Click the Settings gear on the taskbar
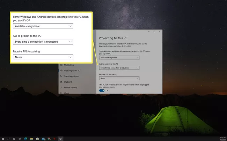227x141 pixels. (60, 139)
